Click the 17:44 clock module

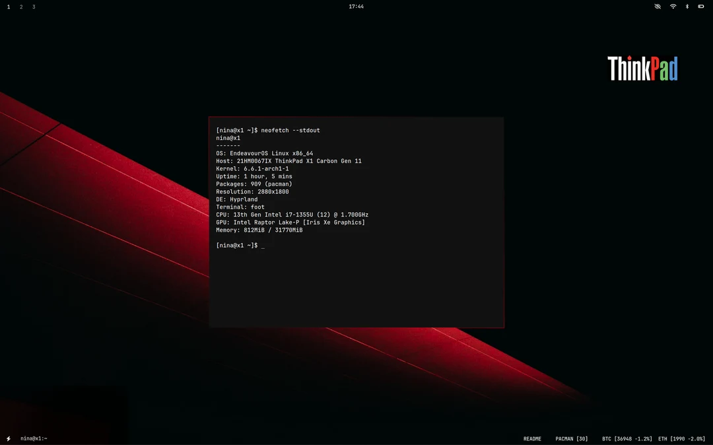coord(356,7)
